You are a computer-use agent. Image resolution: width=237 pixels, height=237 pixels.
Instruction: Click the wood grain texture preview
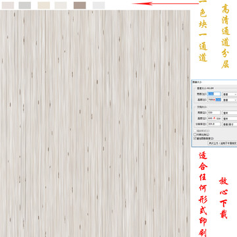(x=95, y=123)
